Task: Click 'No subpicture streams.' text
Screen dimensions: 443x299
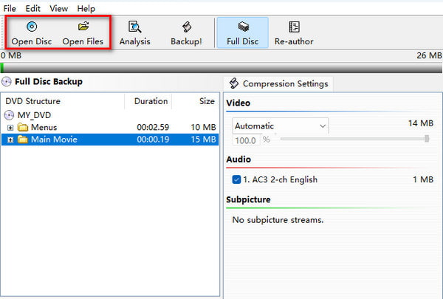Action: (278, 220)
